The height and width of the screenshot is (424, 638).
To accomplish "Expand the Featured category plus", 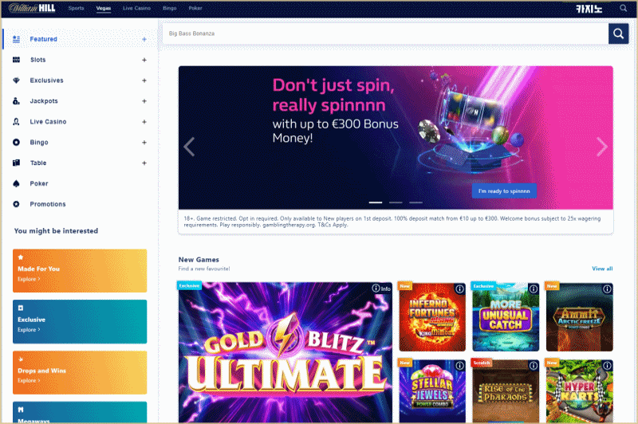I will tap(144, 39).
